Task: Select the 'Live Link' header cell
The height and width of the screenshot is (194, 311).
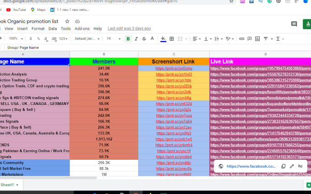Action: coord(260,62)
